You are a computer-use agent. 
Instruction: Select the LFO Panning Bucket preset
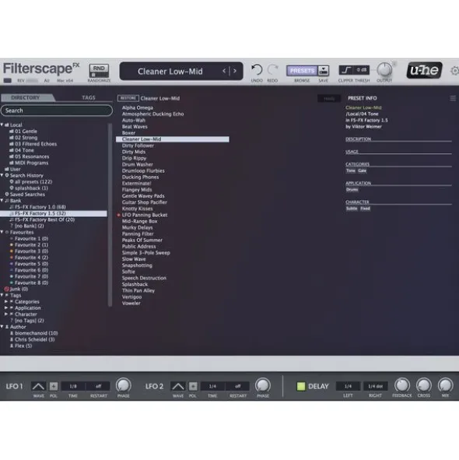(x=145, y=215)
